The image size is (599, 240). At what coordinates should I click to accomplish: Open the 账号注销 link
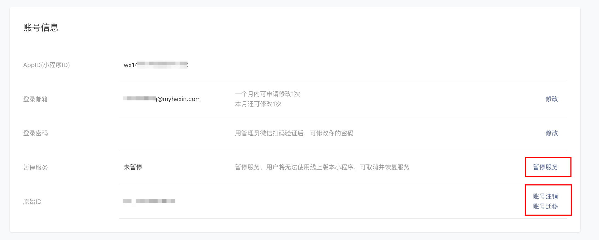click(x=545, y=196)
